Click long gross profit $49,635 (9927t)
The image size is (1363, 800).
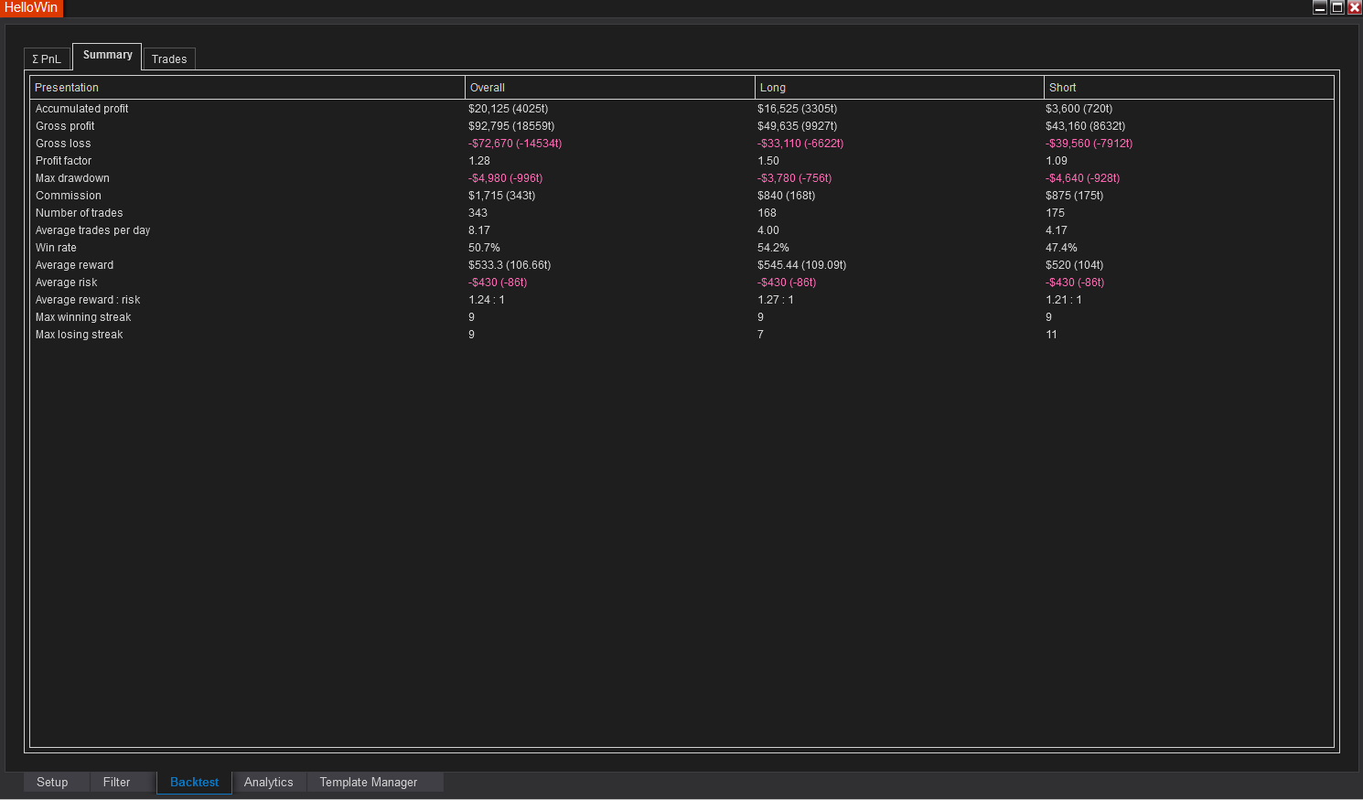(798, 126)
